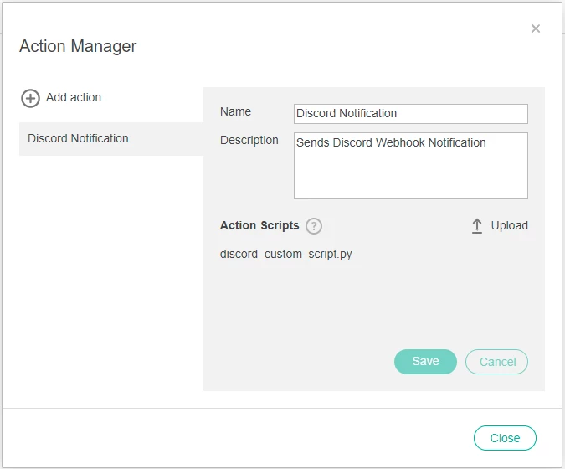Click the plus circle Add action icon
The width and height of the screenshot is (565, 469).
click(x=30, y=98)
